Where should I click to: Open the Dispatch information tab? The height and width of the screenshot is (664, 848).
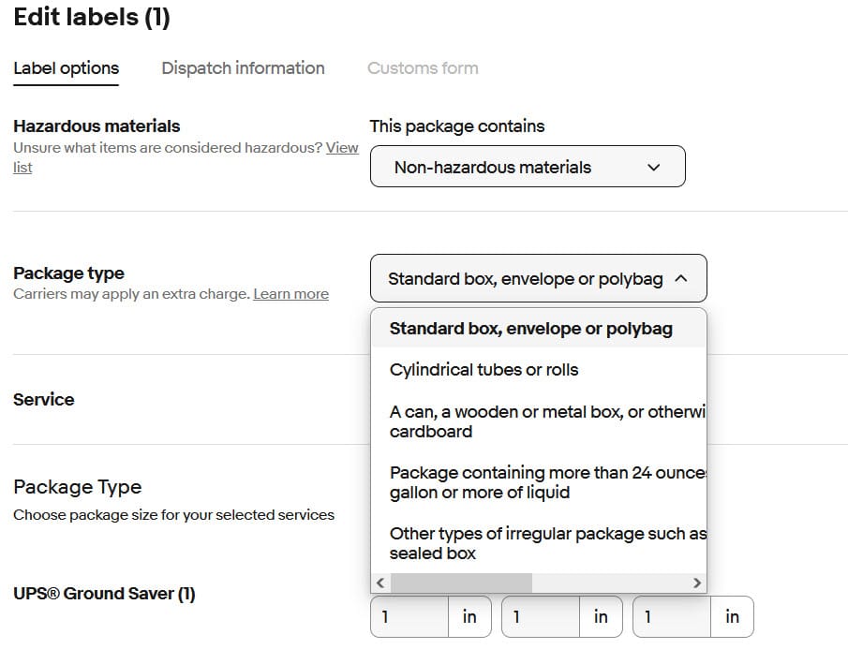(243, 68)
